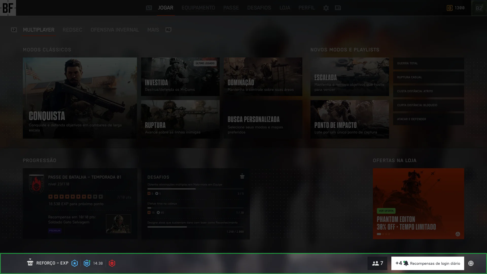
Task: Expand the MAIS menu
Action: click(153, 30)
